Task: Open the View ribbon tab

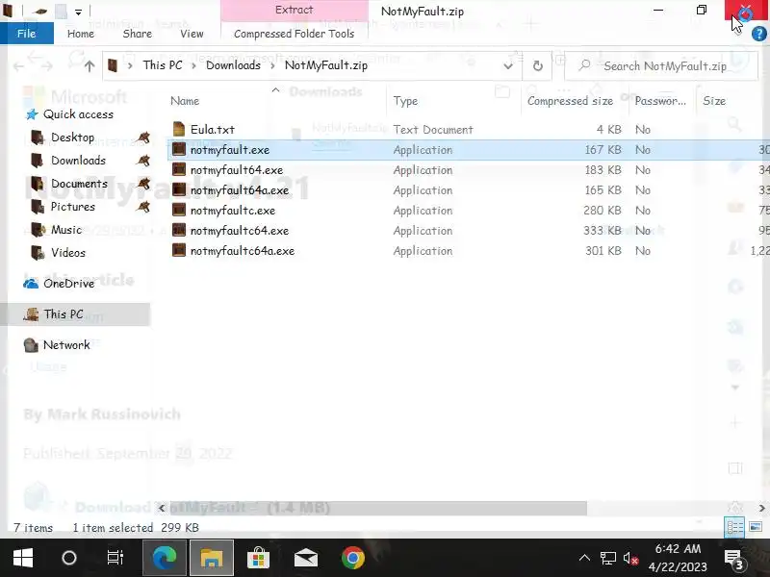Action: pyautogui.click(x=192, y=34)
